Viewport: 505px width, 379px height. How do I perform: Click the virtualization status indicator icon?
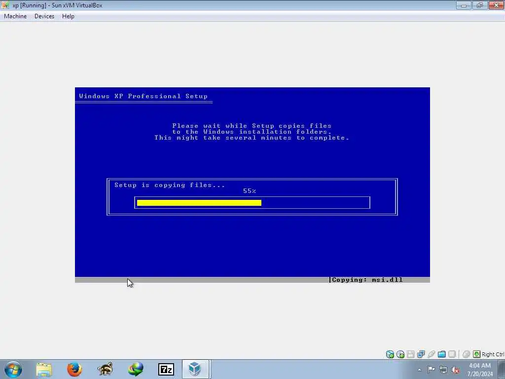coord(452,354)
